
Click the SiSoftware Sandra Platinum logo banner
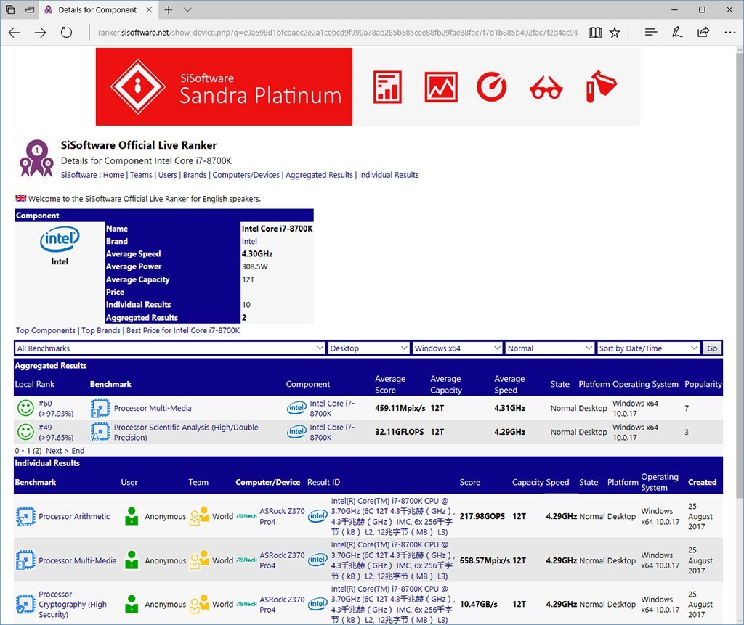pos(224,87)
